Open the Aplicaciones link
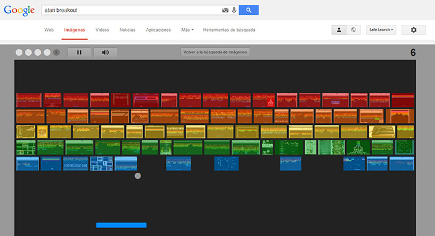 click(158, 30)
